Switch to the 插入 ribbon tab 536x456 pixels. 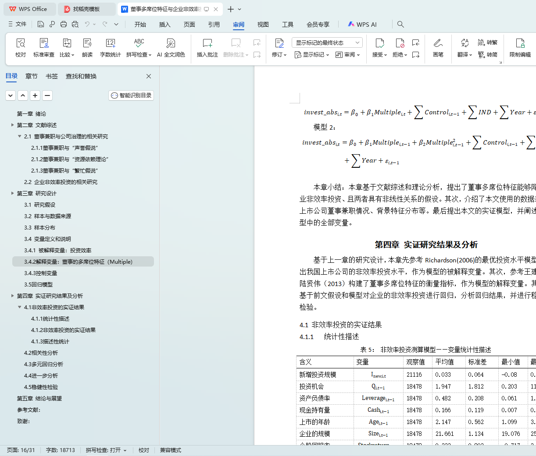[x=165, y=25]
